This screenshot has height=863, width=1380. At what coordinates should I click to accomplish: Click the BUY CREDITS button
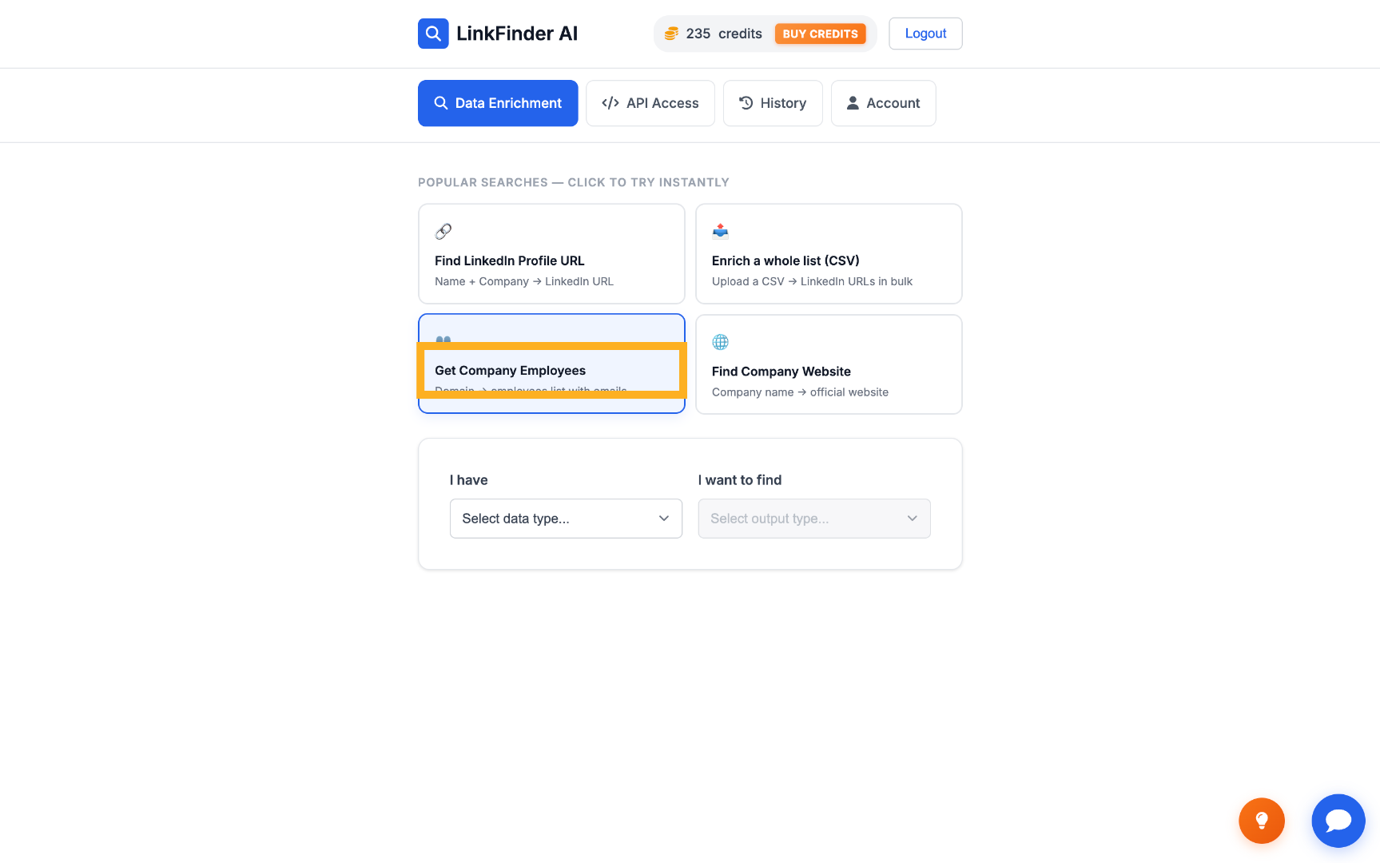(x=820, y=34)
